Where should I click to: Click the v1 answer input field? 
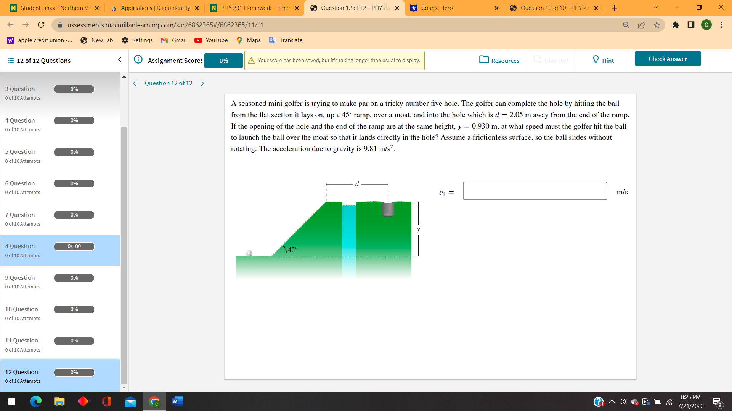[x=535, y=191]
